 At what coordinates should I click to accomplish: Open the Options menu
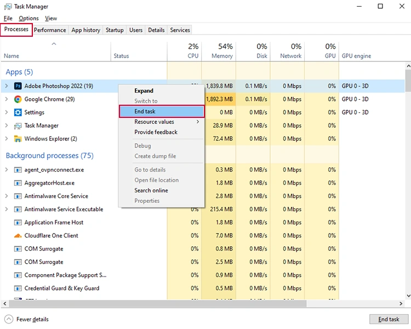[28, 18]
